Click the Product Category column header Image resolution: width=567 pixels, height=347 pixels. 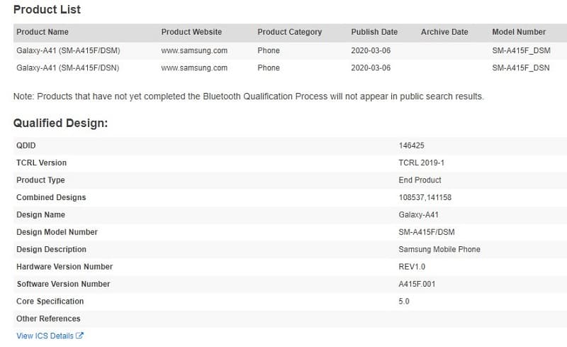(x=289, y=32)
